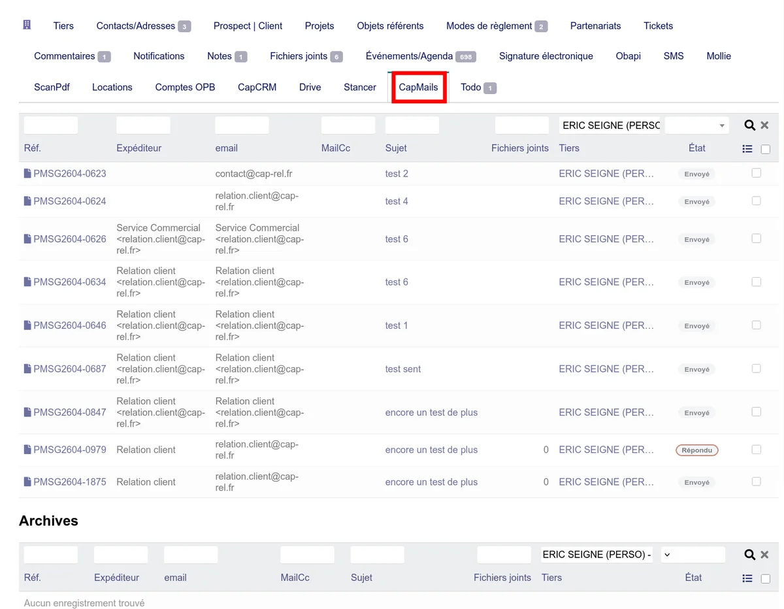Click the search magnifier in the top list

pos(749,125)
